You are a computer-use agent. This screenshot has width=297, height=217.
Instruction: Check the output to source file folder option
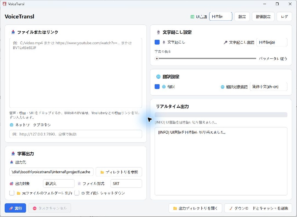click(12, 193)
